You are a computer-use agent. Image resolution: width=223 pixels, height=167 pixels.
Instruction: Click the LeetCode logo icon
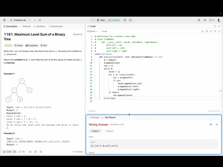click(5, 20)
